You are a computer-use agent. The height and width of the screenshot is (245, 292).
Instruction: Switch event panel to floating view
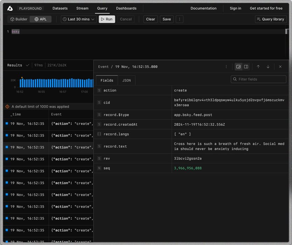(x=238, y=66)
